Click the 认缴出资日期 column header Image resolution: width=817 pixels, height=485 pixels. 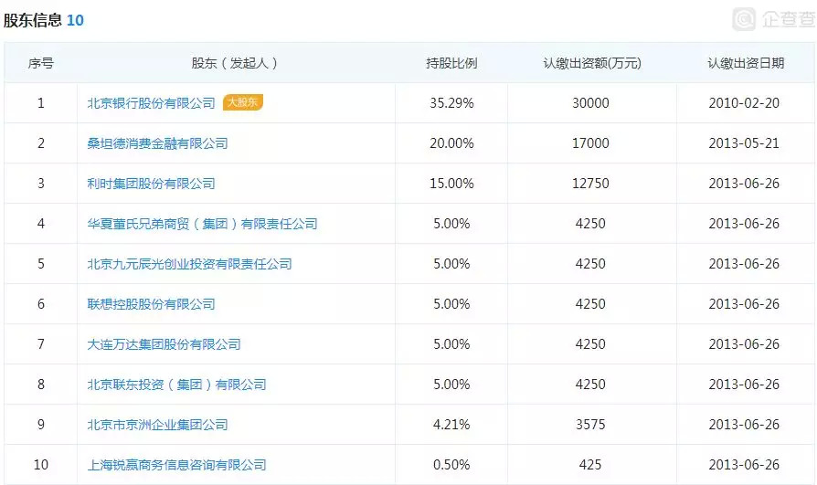point(745,63)
